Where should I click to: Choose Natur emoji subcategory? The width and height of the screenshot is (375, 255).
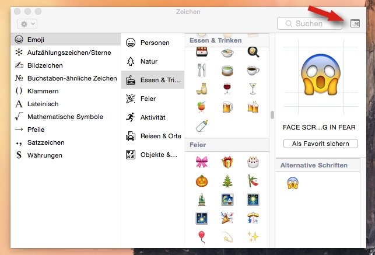(x=153, y=61)
